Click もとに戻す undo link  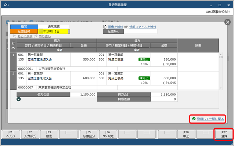(x=25, y=36)
